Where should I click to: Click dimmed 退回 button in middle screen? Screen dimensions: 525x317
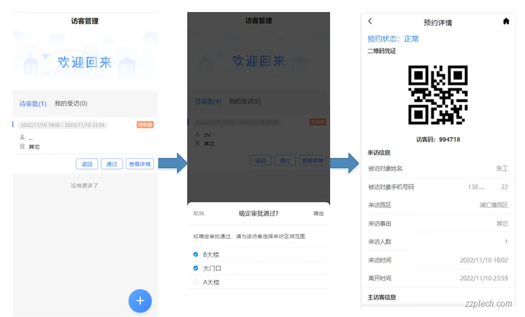[x=261, y=161]
